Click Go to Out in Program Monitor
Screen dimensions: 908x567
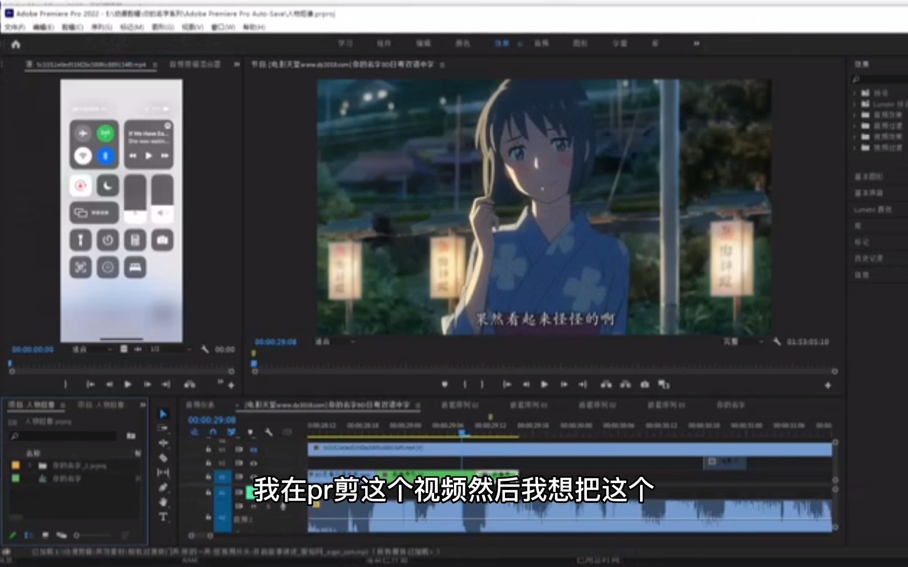click(x=583, y=385)
